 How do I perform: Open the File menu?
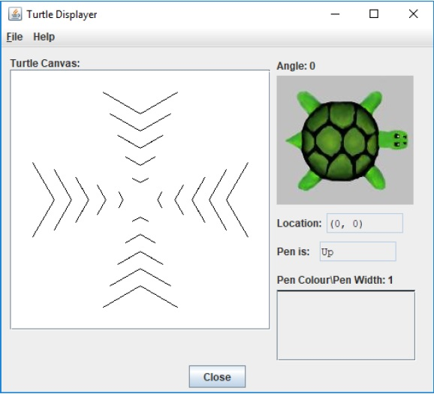[15, 37]
